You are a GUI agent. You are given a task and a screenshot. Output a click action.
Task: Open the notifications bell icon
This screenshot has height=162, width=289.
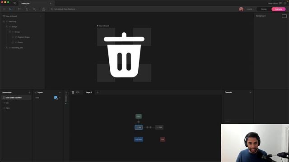[285, 3]
